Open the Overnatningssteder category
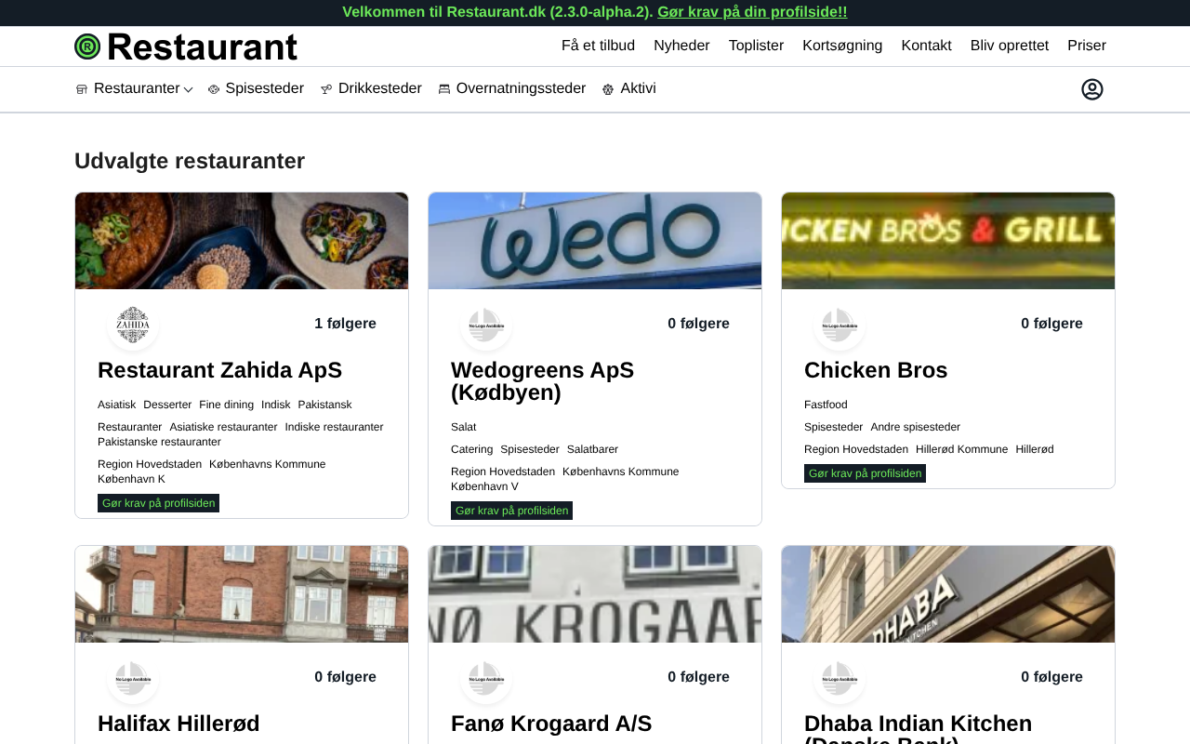This screenshot has width=1190, height=744. (521, 88)
